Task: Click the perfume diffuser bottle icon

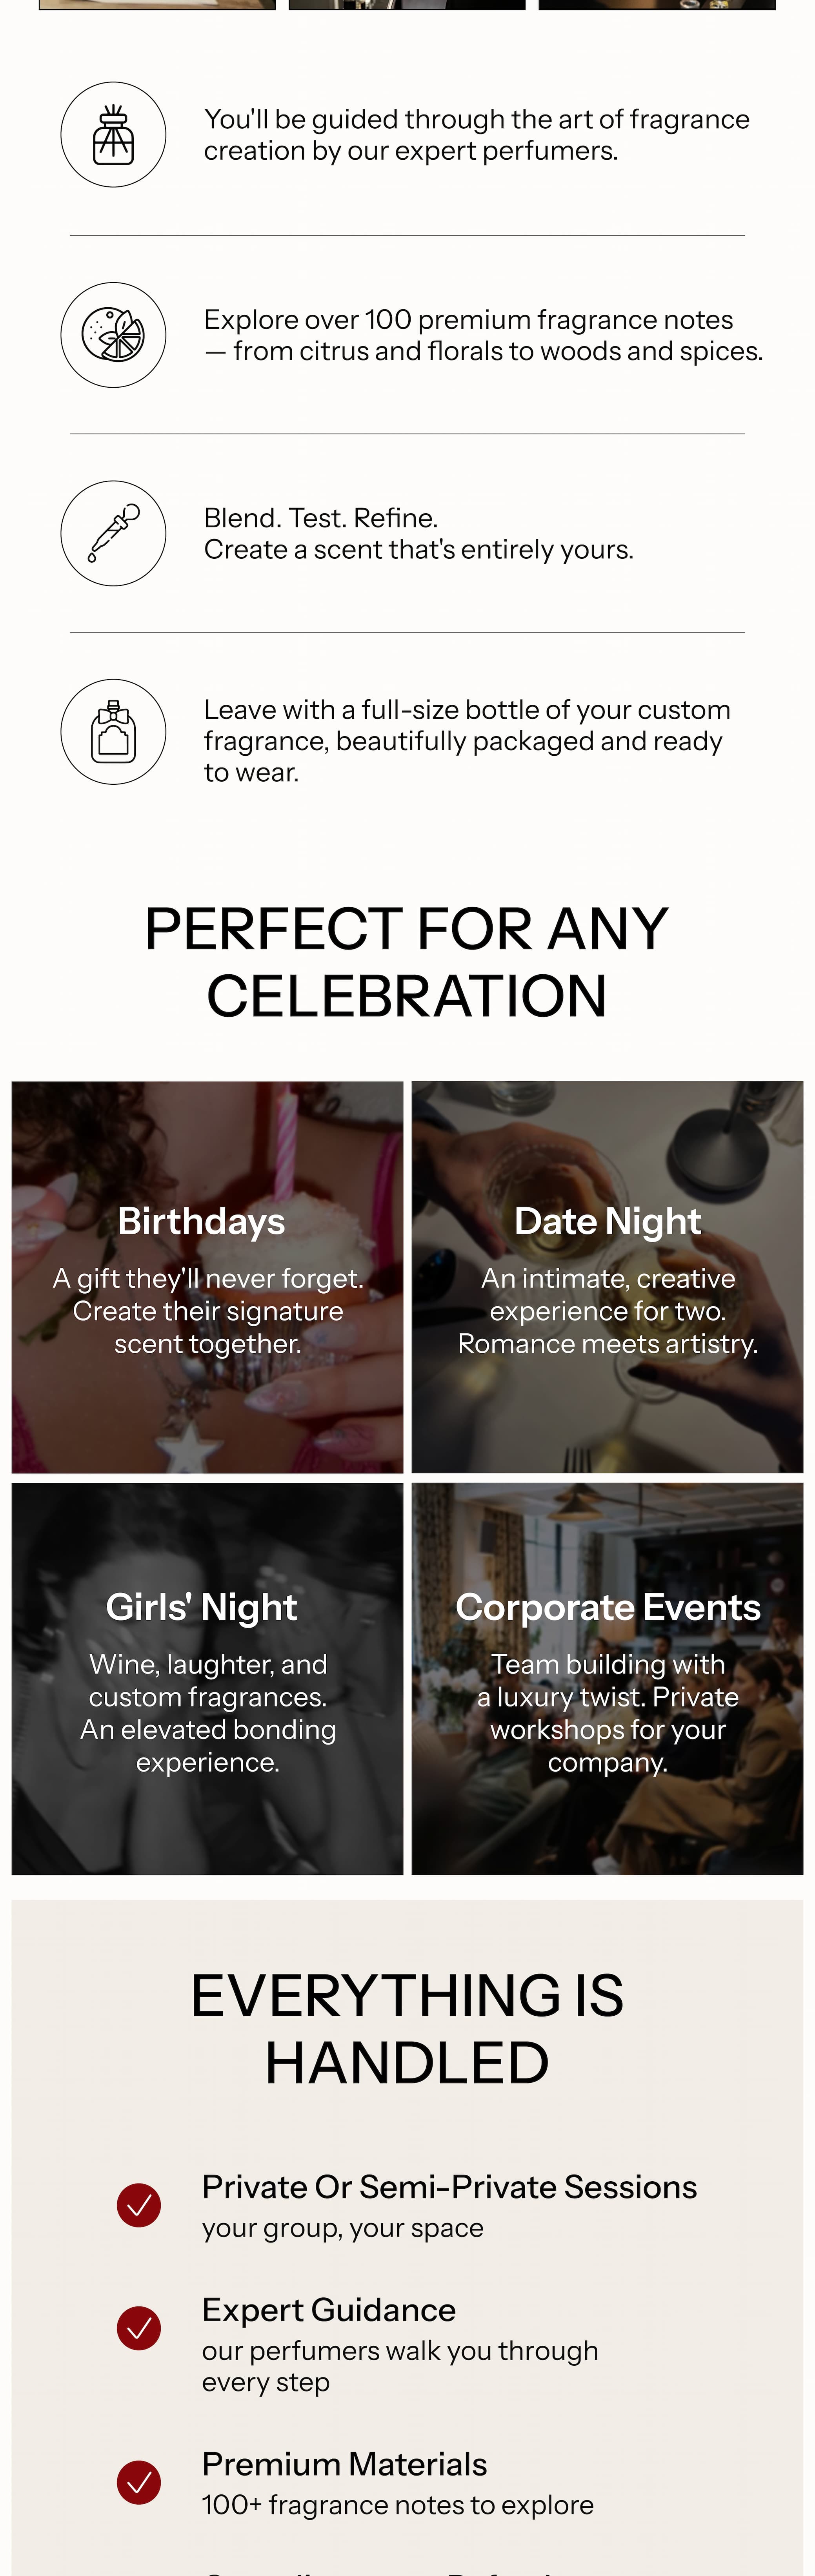Action: coord(113,135)
